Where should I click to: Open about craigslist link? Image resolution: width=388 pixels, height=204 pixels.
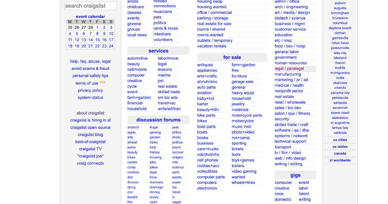91,113
